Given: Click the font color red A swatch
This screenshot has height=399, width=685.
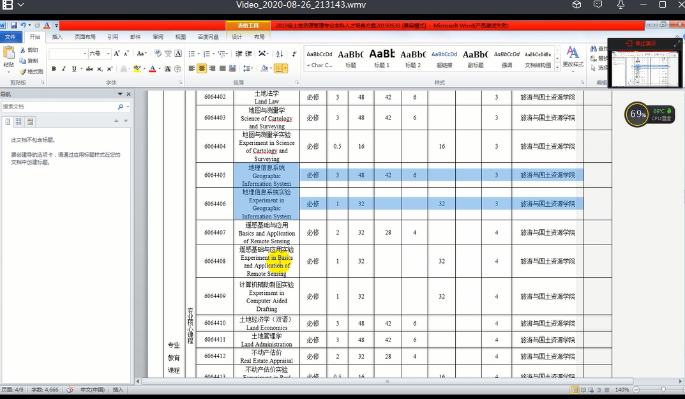Looking at the screenshot, I should coord(152,69).
